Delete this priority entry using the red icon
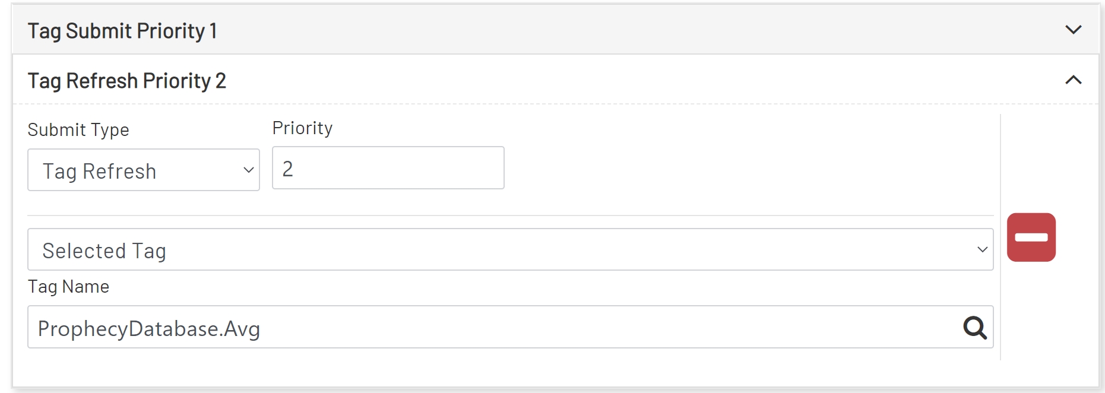Viewport: 1105px width, 393px height. [x=1032, y=236]
